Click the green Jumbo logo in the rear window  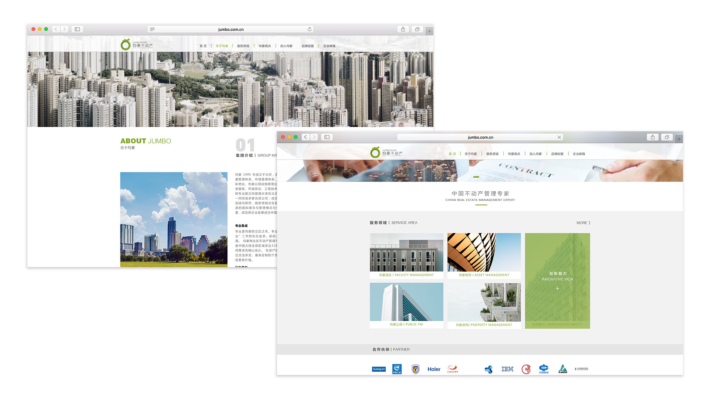tap(136, 44)
